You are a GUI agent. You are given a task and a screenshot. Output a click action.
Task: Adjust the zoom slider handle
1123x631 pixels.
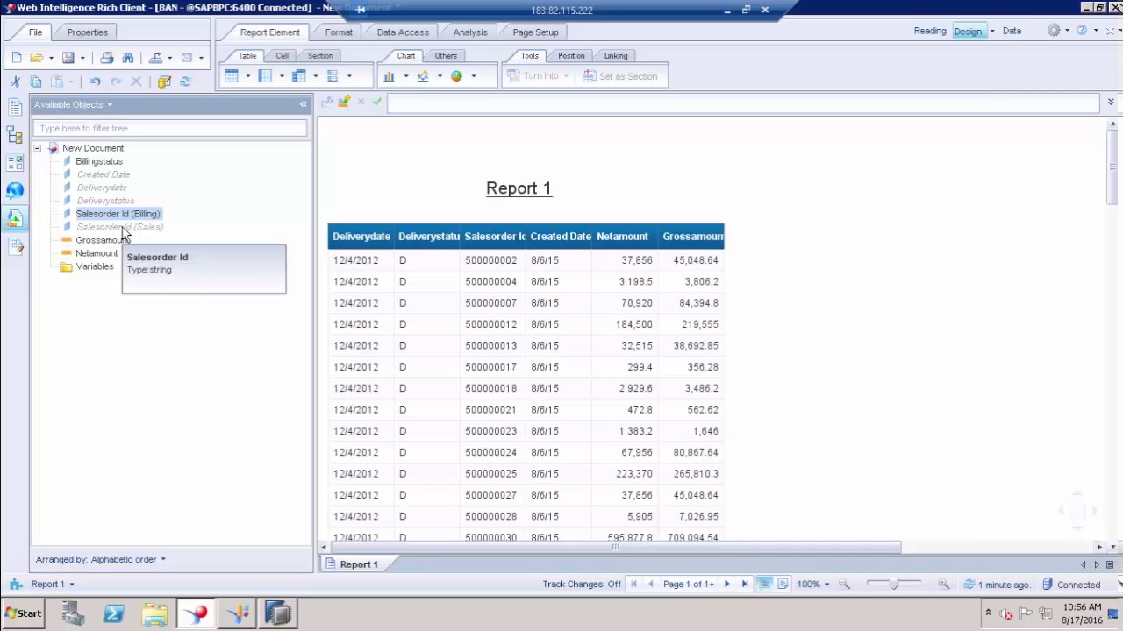tap(894, 584)
